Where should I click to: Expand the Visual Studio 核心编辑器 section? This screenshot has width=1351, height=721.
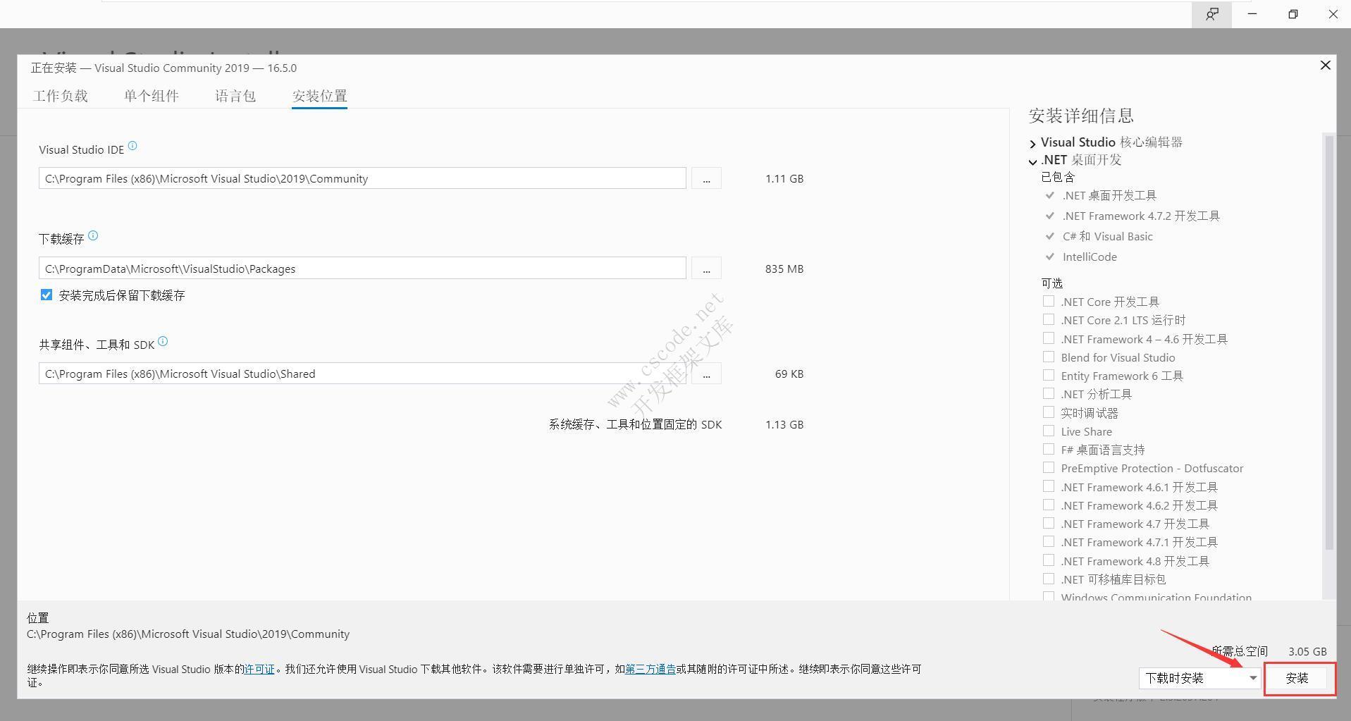1032,142
